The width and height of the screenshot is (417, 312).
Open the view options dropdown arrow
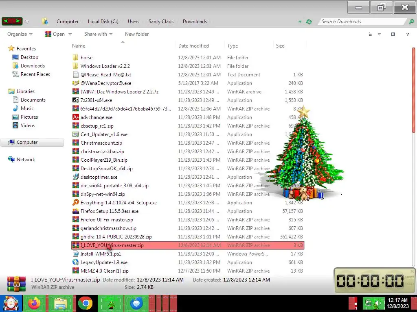coord(379,34)
